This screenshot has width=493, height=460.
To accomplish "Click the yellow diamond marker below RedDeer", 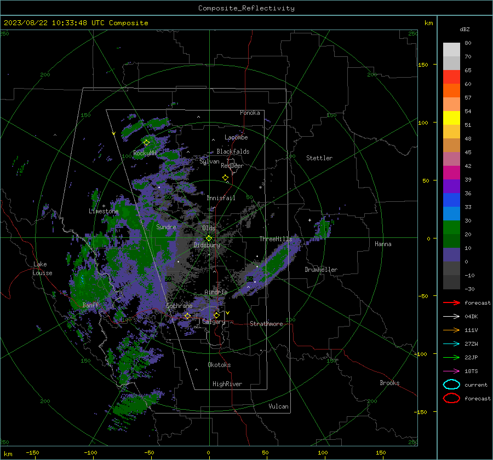I will pyautogui.click(x=226, y=178).
